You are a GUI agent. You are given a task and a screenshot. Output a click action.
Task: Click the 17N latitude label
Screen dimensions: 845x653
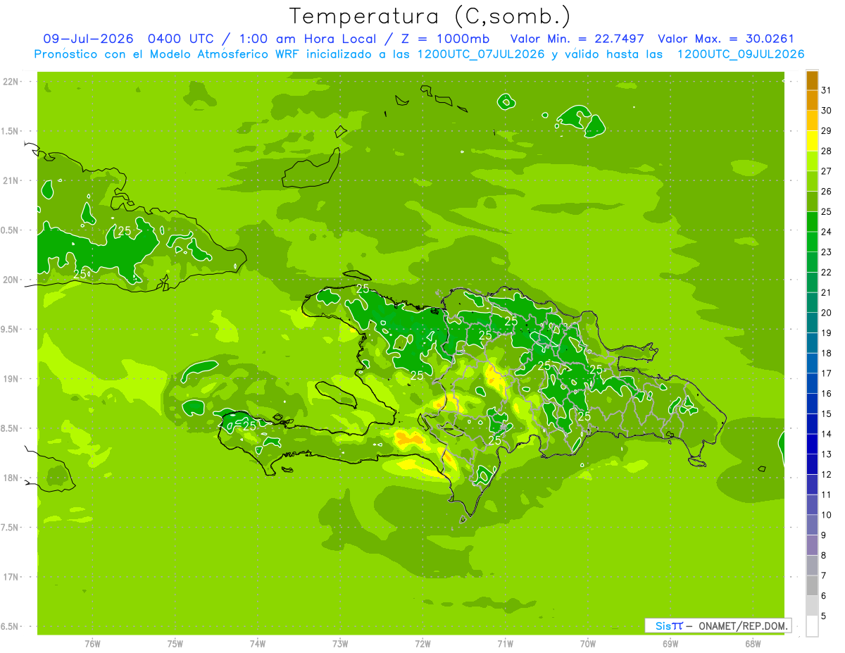point(11,577)
